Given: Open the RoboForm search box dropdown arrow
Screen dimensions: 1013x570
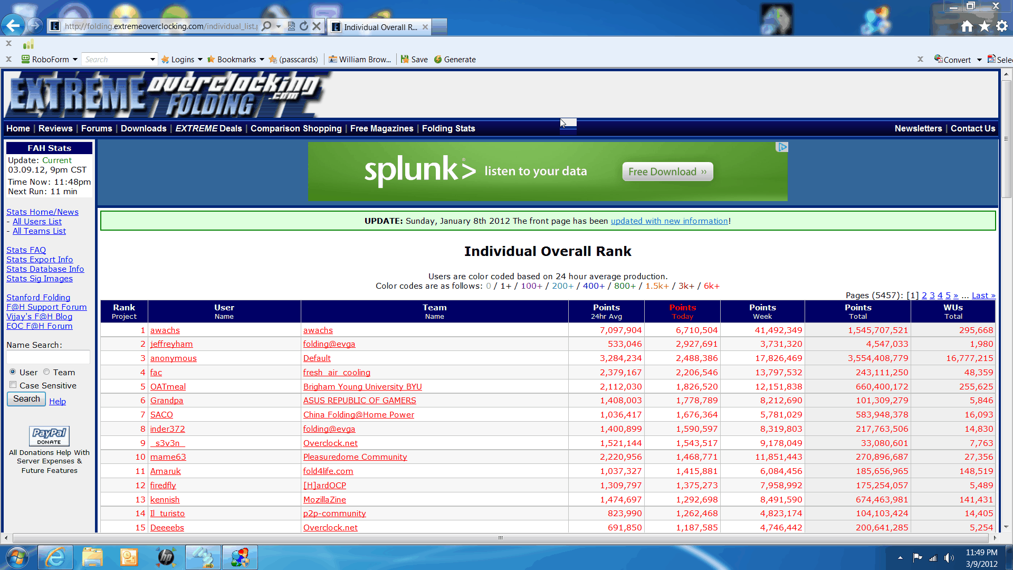Looking at the screenshot, I should (152, 60).
